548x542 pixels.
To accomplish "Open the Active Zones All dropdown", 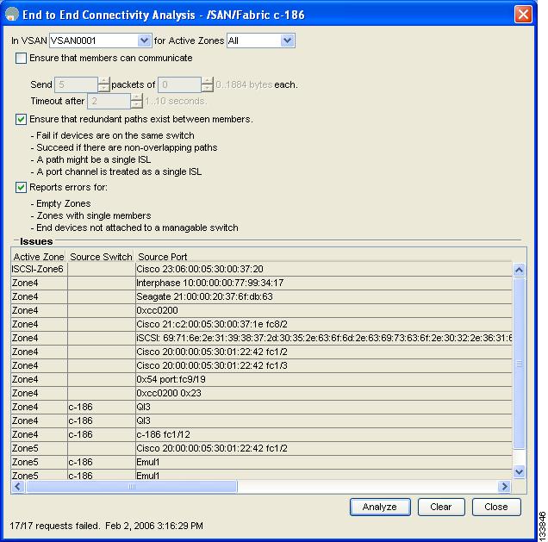I will point(287,40).
